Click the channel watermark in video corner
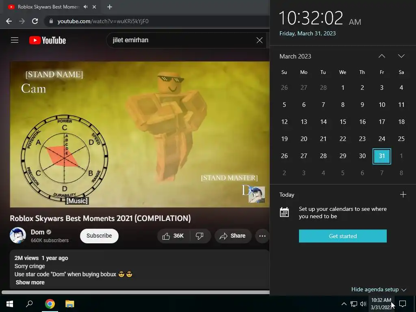This screenshot has height=312, width=416. (x=257, y=195)
